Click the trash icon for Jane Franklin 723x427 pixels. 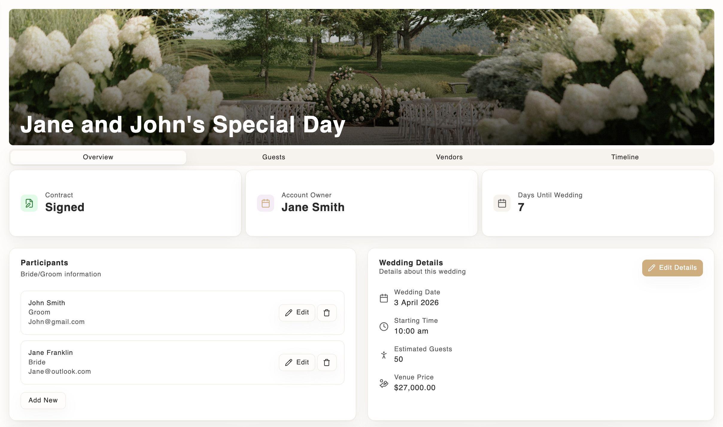click(326, 362)
